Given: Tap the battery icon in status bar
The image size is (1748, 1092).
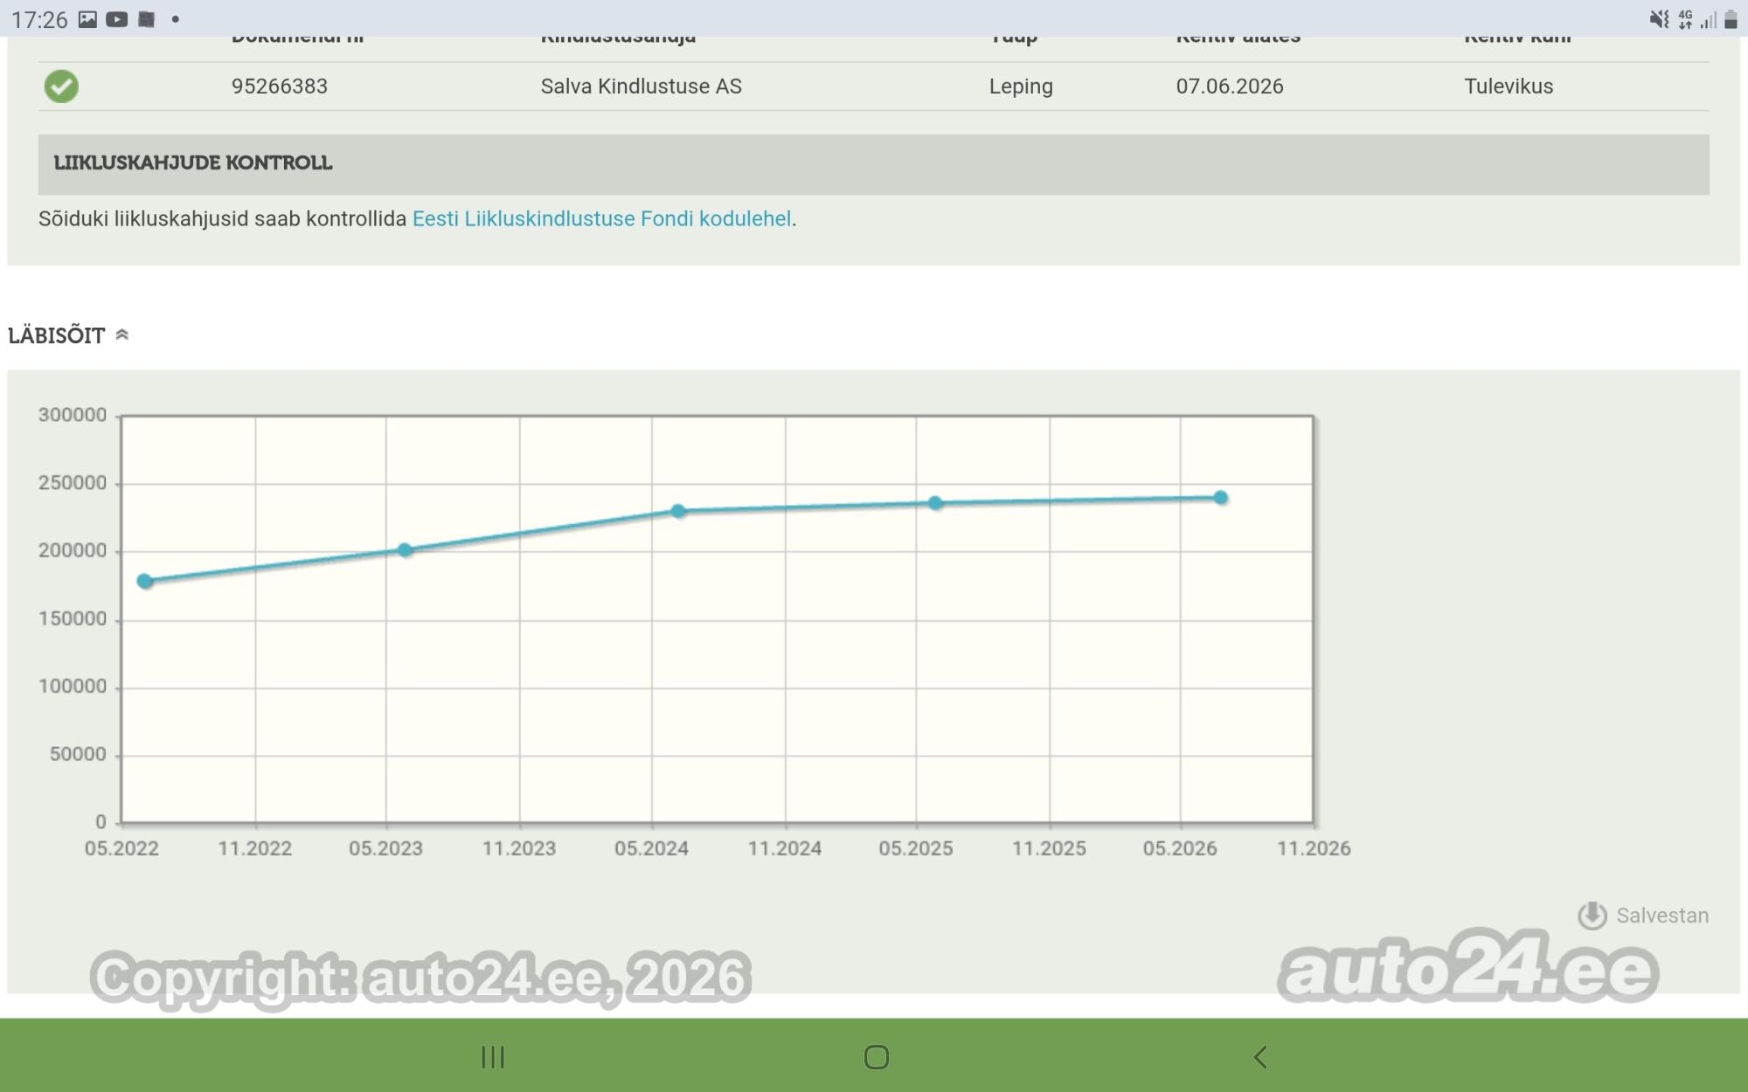Looking at the screenshot, I should (x=1731, y=19).
